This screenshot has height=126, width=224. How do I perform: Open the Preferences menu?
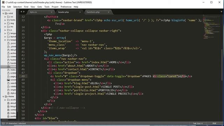pyautogui.click(x=66, y=7)
